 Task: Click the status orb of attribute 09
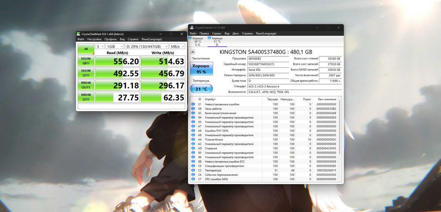[x=193, y=109]
